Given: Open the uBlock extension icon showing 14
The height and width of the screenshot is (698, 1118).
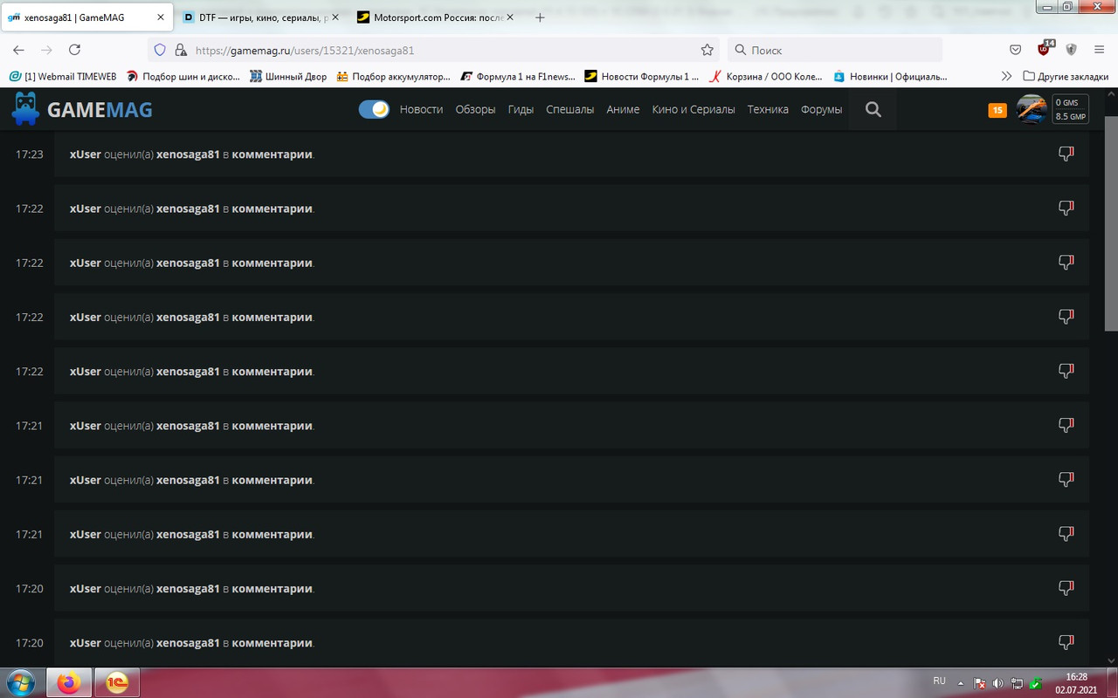Looking at the screenshot, I should 1045,48.
